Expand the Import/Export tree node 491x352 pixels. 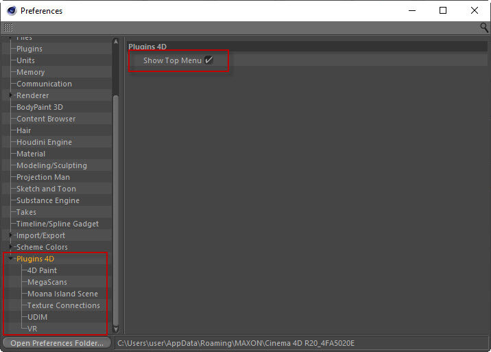(x=10, y=235)
